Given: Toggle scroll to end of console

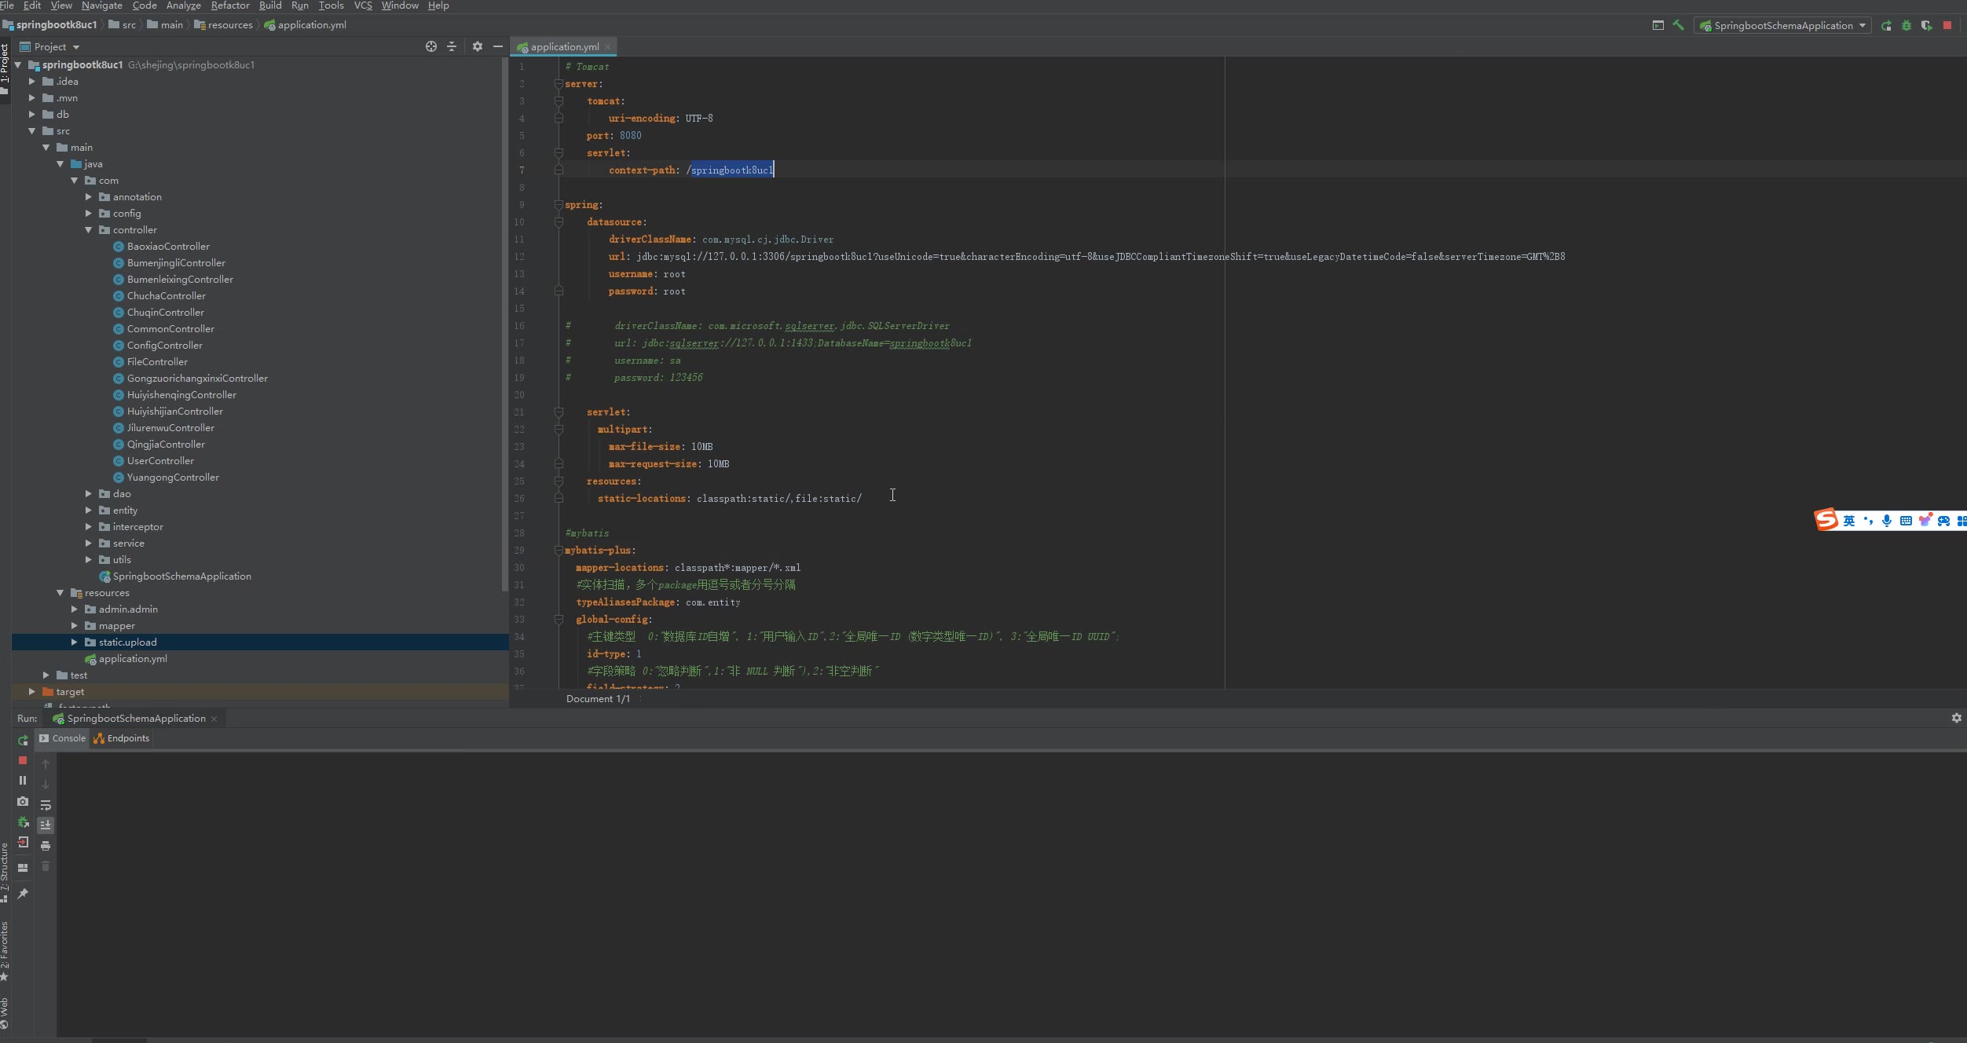Looking at the screenshot, I should pos(46,825).
